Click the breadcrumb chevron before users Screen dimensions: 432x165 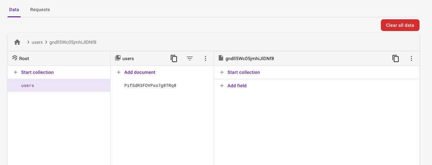click(29, 42)
